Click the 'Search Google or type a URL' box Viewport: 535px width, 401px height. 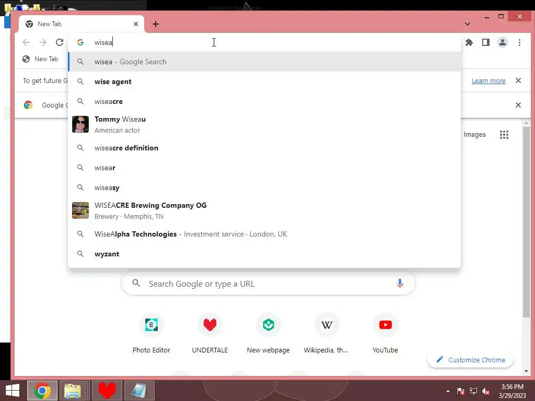coord(268,284)
